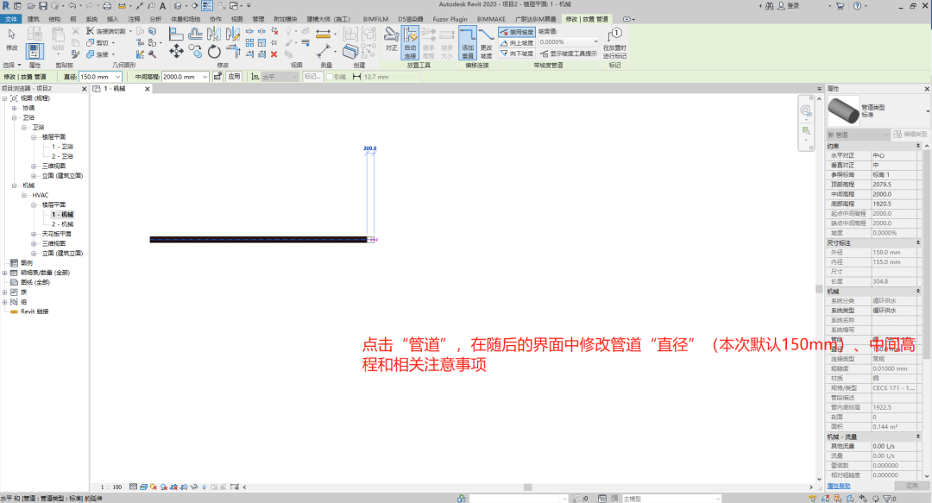Open pipe type selector dropdown in Properties
The height and width of the screenshot is (503, 932).
click(x=927, y=111)
